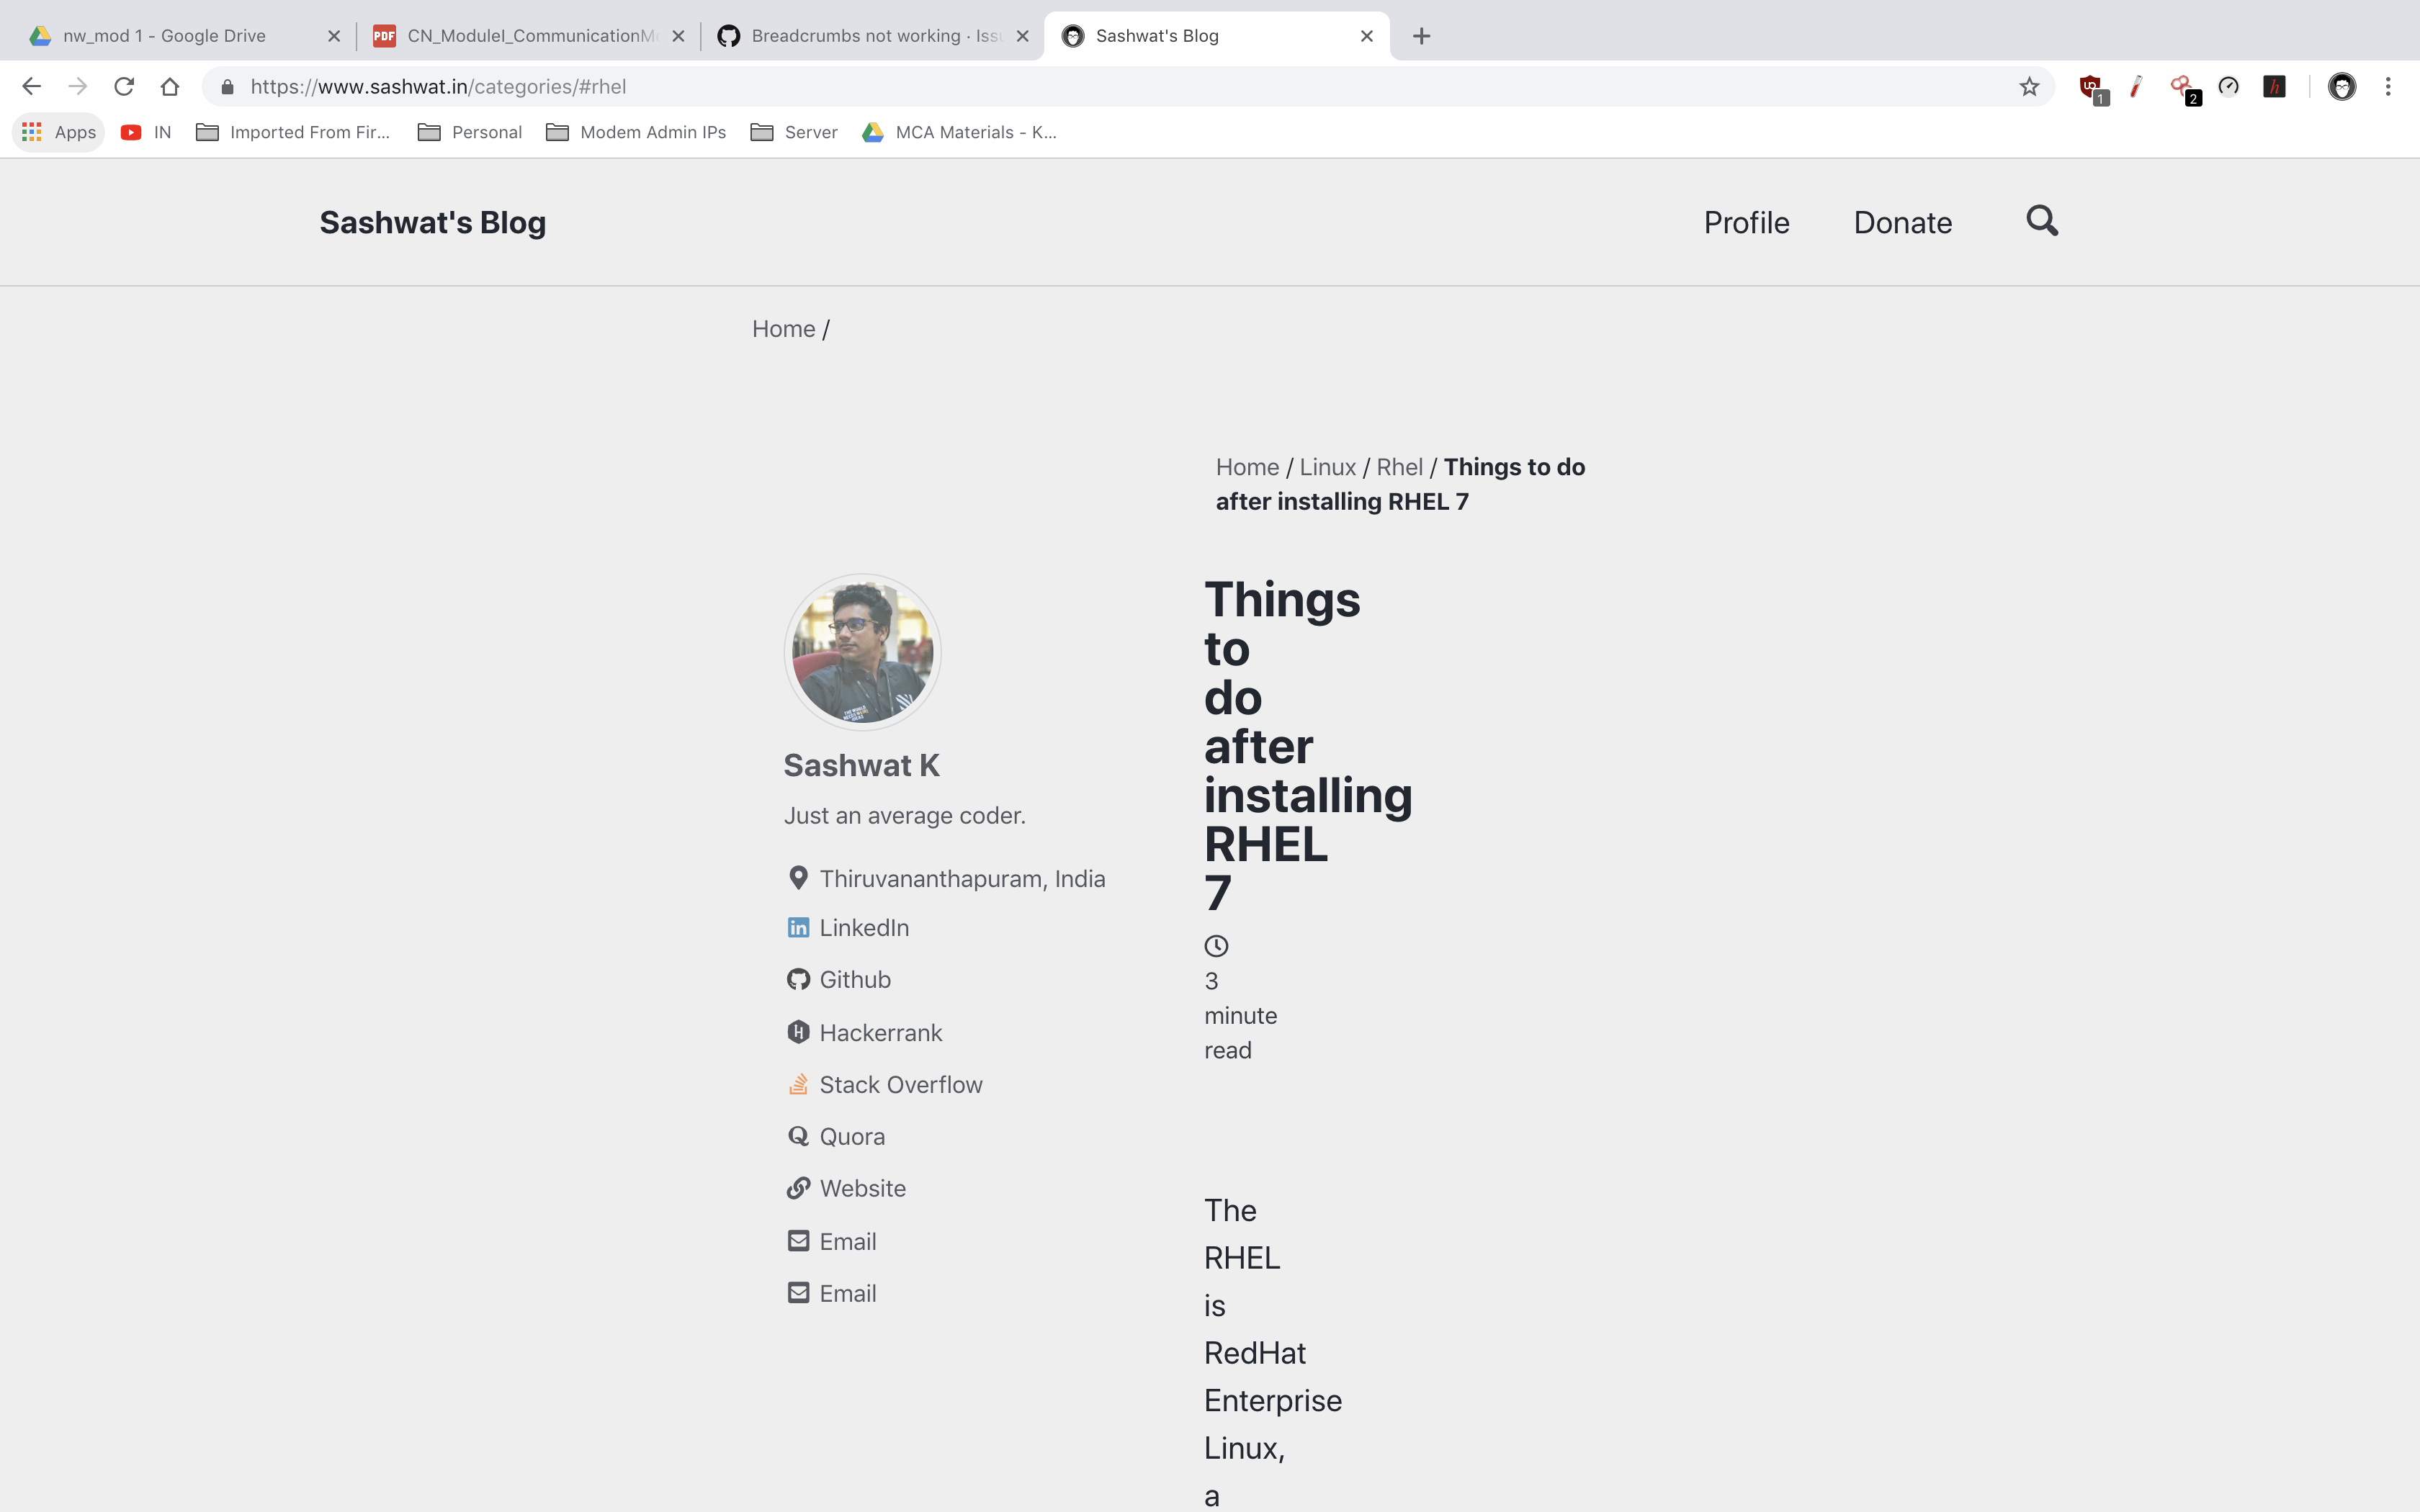
Task: Expand the Server bookmarks folder
Action: 794,131
